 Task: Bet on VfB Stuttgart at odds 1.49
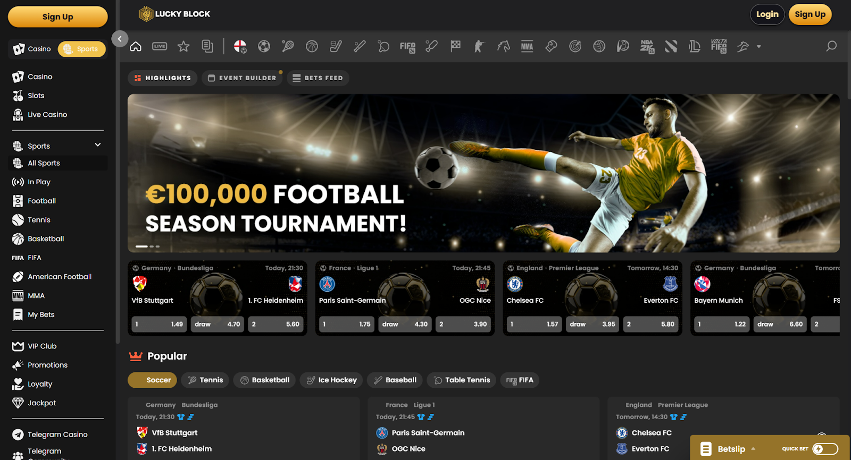click(x=159, y=324)
